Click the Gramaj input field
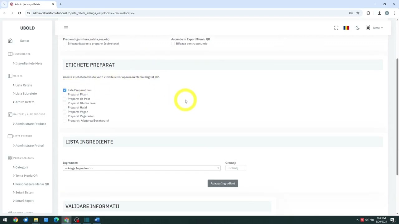 [236, 168]
